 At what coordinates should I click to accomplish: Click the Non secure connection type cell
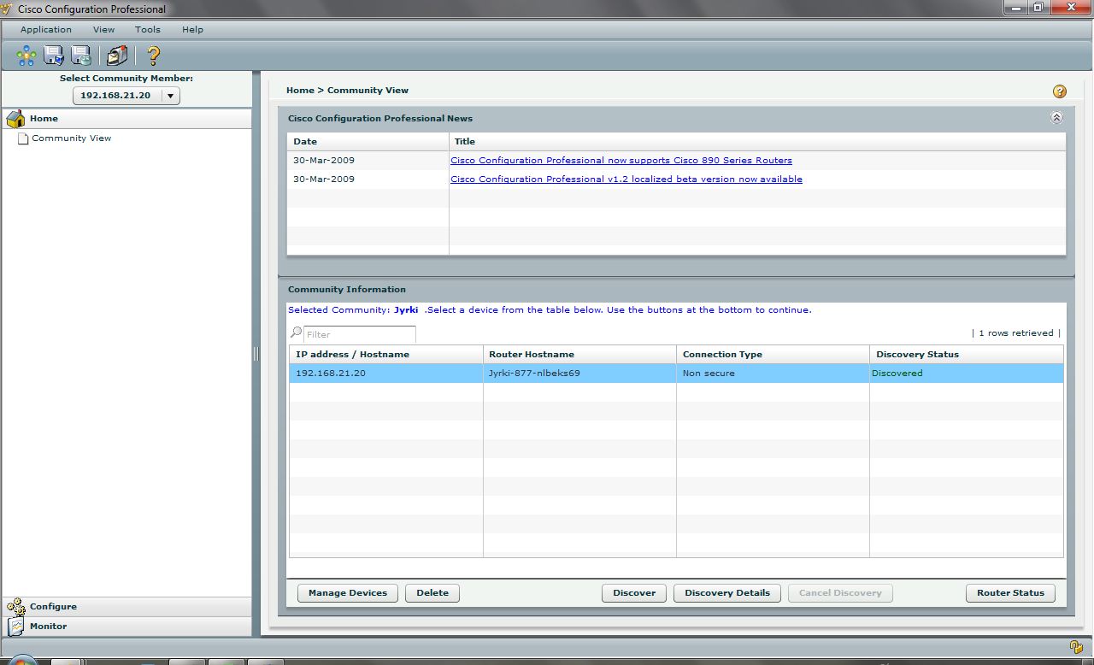pos(773,374)
